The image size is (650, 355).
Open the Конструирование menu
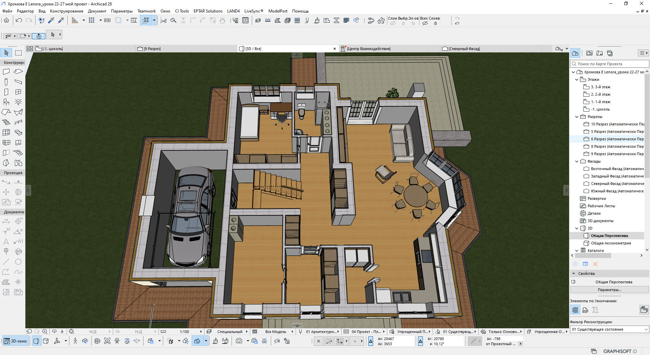tap(66, 11)
